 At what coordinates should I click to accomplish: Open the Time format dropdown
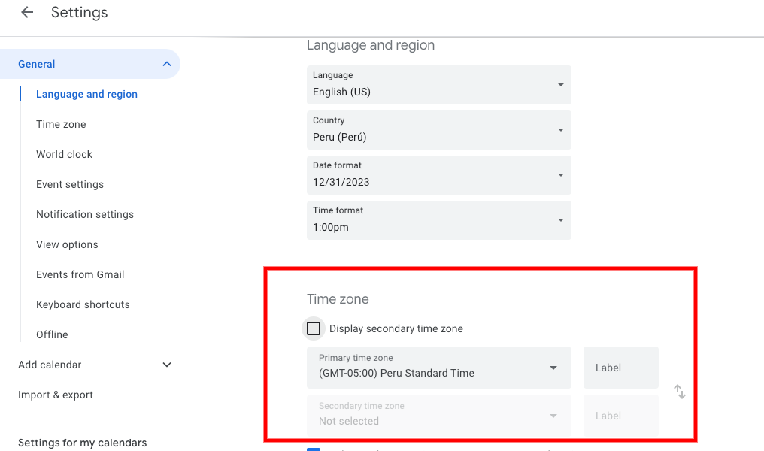pyautogui.click(x=438, y=220)
